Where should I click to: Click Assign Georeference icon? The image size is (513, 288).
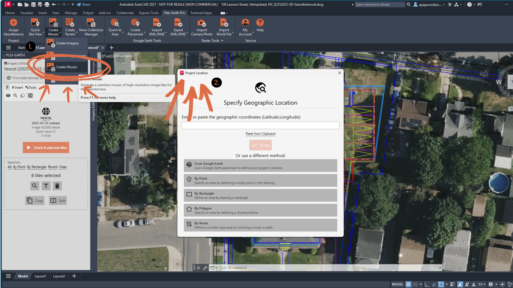pos(13,23)
